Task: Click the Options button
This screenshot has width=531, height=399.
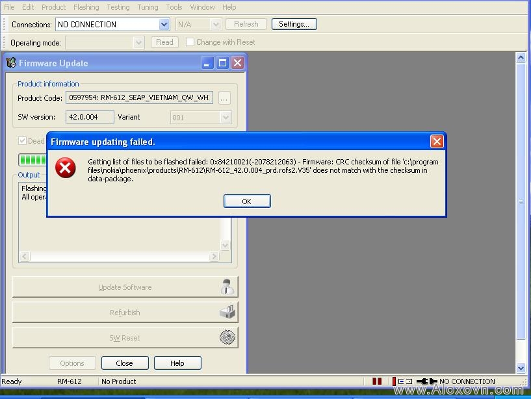Action: click(x=72, y=363)
